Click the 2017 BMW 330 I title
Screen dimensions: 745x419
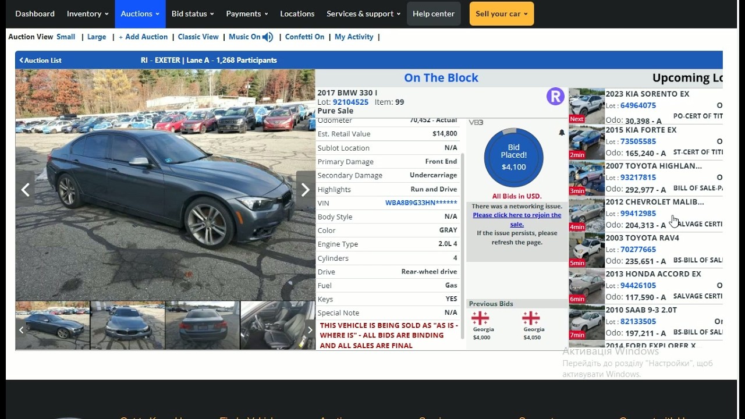(347, 93)
